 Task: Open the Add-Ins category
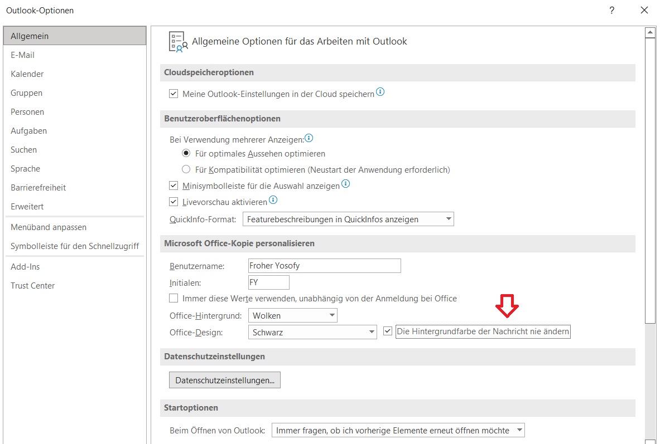coord(75,266)
